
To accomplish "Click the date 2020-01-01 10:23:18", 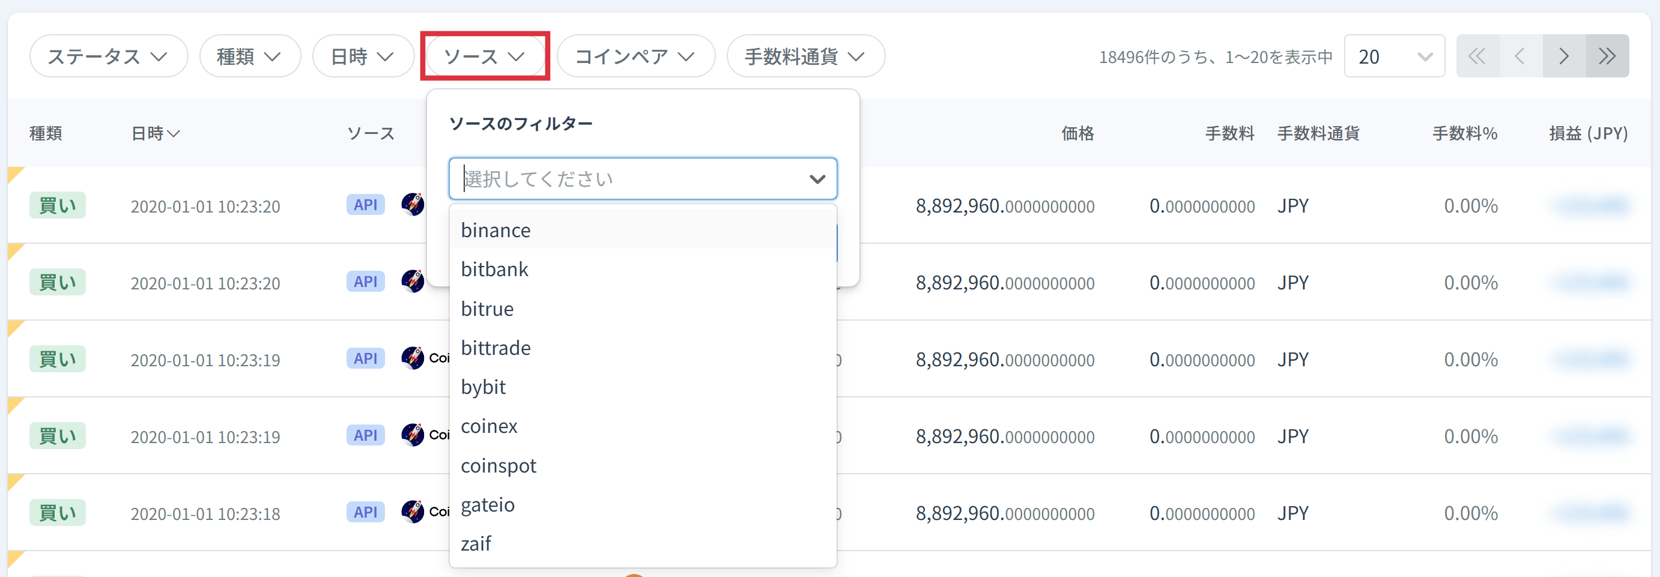I will pos(205,514).
